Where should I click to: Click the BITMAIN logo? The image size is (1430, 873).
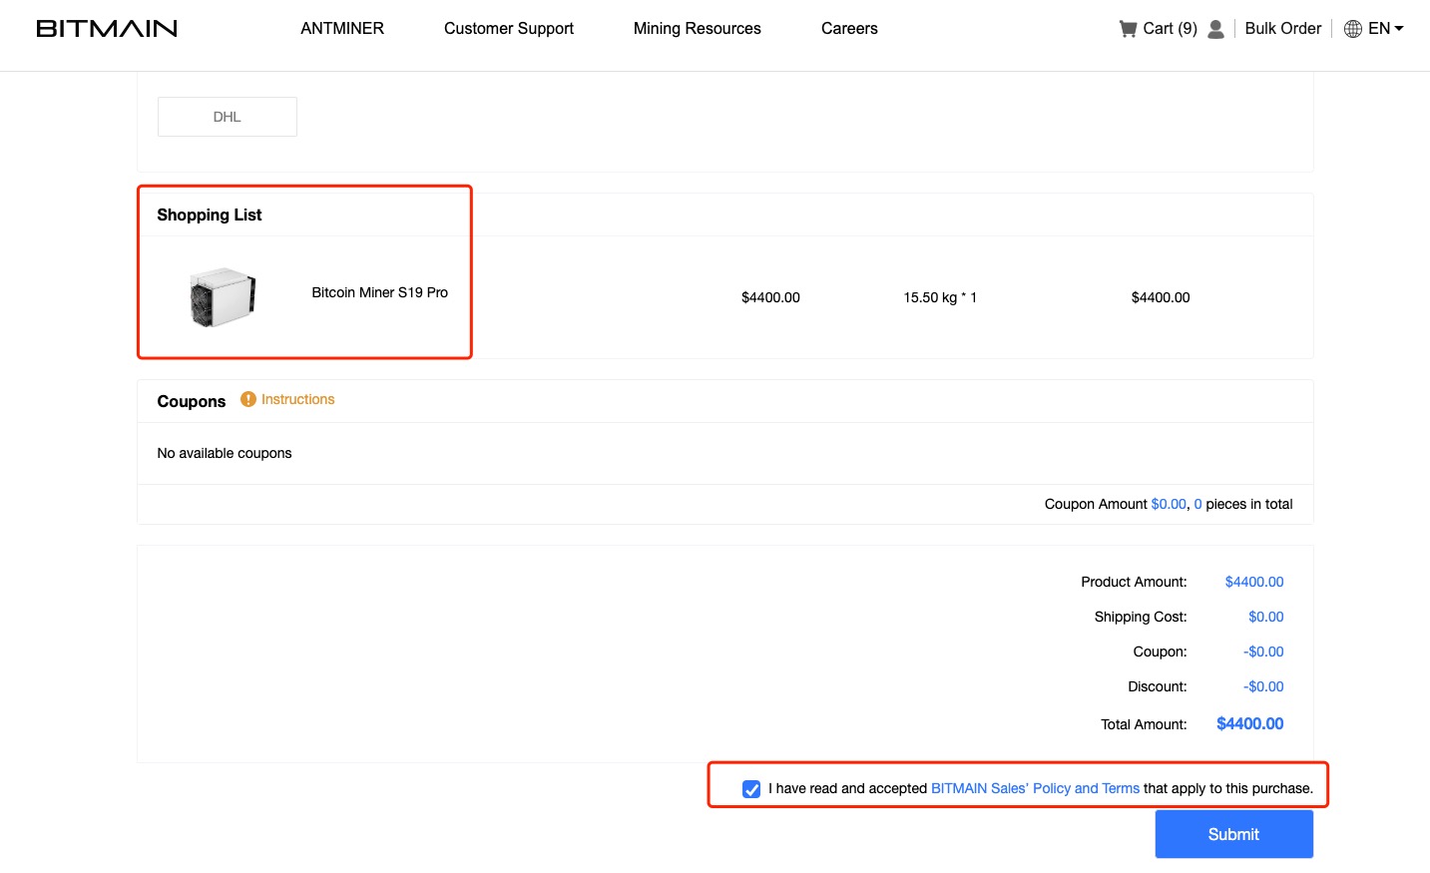[107, 28]
